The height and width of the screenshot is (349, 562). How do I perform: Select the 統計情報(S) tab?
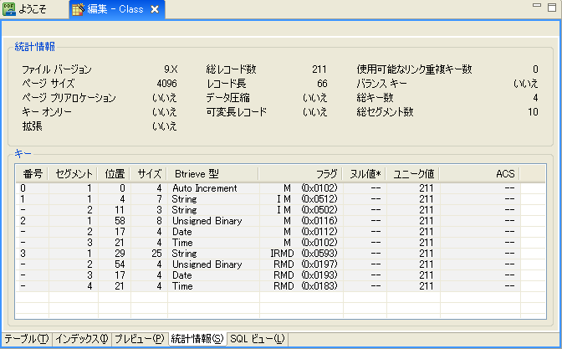tap(197, 339)
